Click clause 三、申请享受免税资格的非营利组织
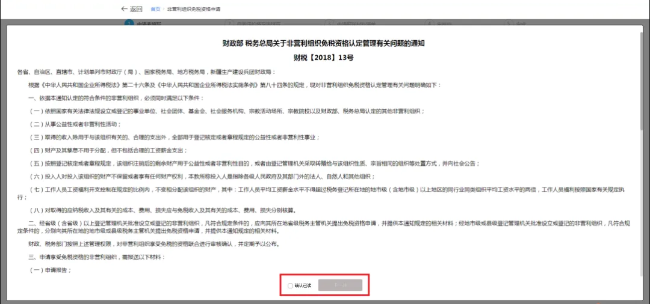The image size is (650, 304). [x=97, y=257]
